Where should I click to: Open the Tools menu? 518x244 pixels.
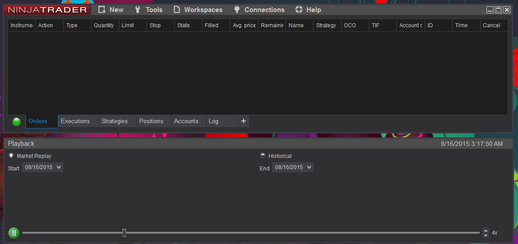click(148, 10)
